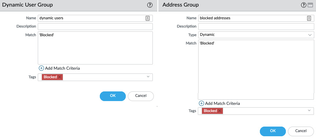316x139 pixels.
Task: Click the window icon beside Address Group help
Action: point(310,5)
